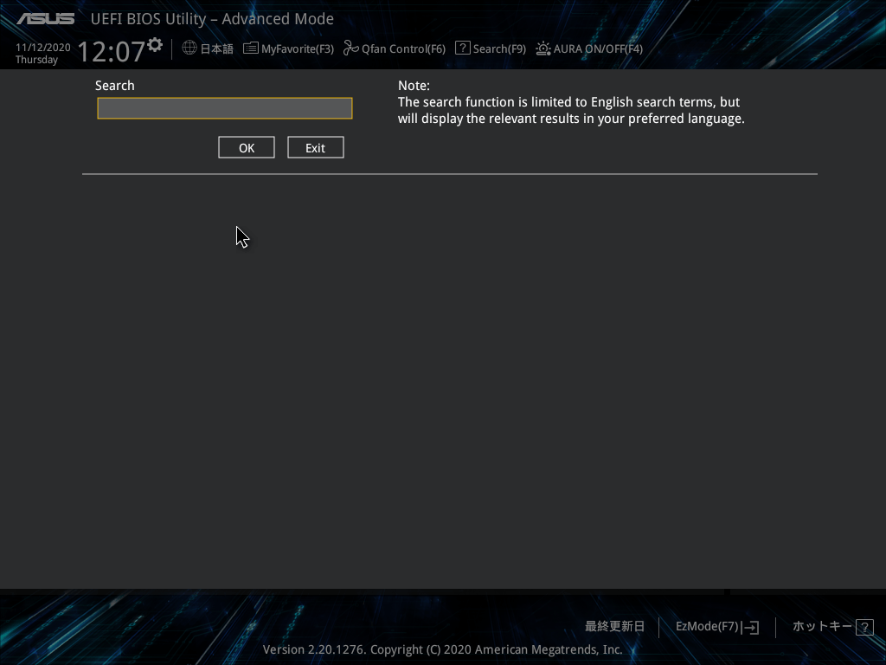The width and height of the screenshot is (886, 665).
Task: Click the AURA light icon
Action: tap(543, 48)
